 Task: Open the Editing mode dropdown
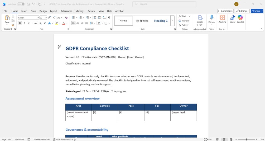tap(242, 11)
